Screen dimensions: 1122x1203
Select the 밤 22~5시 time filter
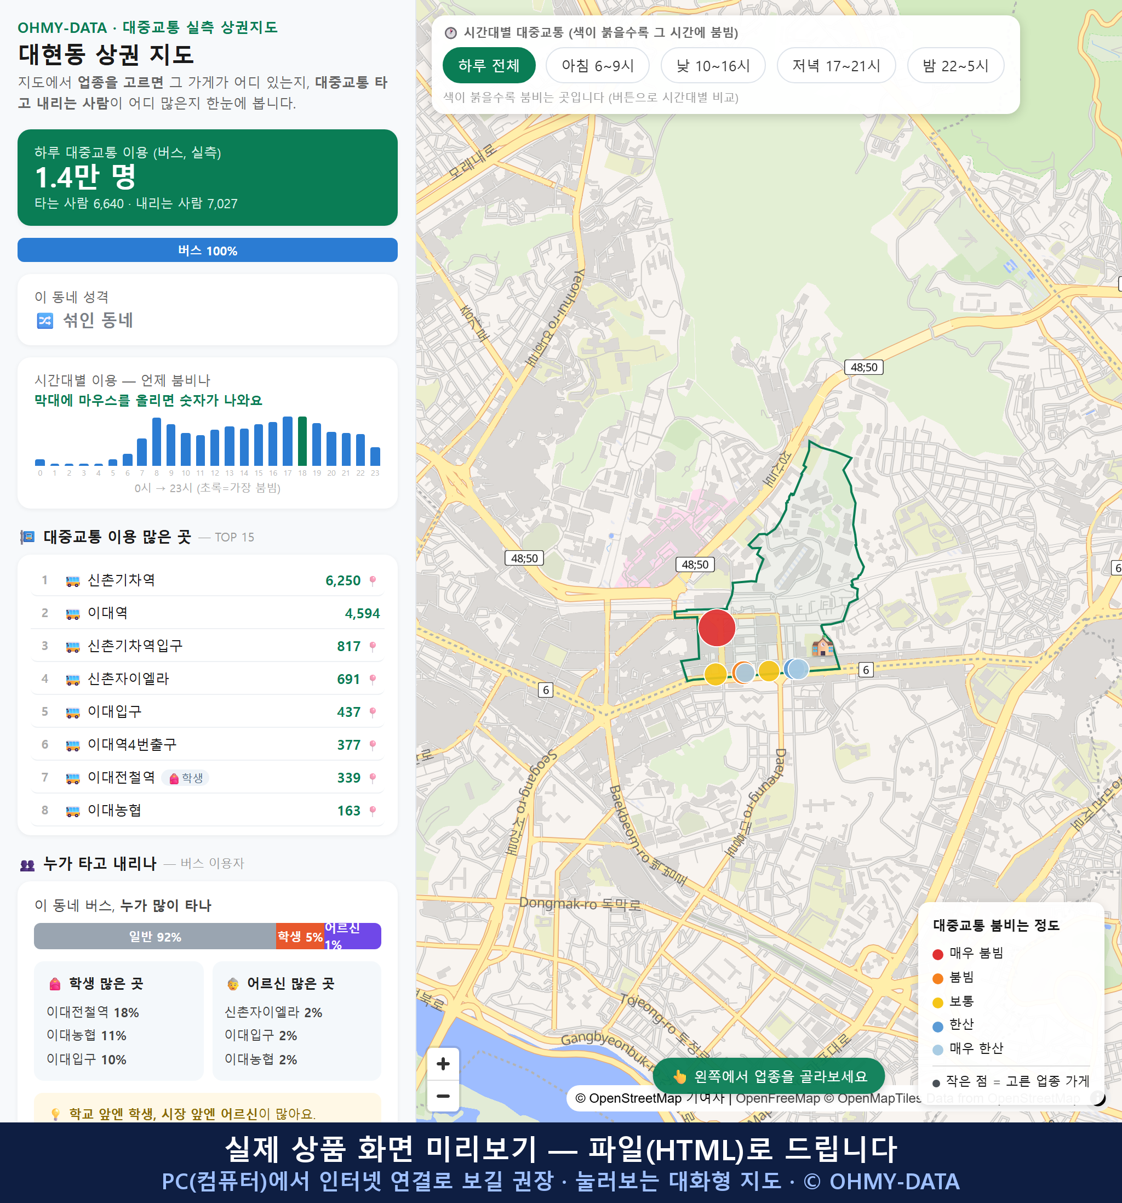pyautogui.click(x=955, y=65)
